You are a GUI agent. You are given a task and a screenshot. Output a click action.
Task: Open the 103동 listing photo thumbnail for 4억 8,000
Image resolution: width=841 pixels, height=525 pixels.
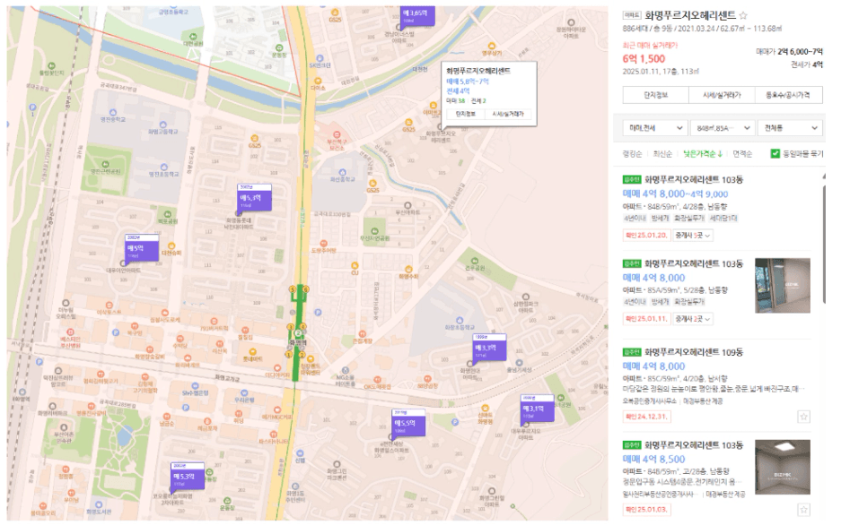(782, 285)
